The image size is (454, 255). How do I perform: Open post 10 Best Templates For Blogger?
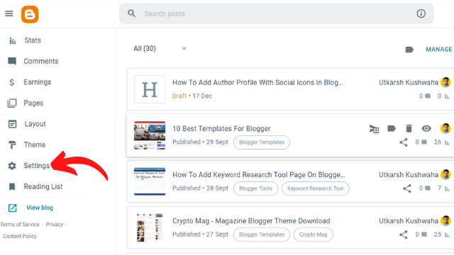[221, 129]
